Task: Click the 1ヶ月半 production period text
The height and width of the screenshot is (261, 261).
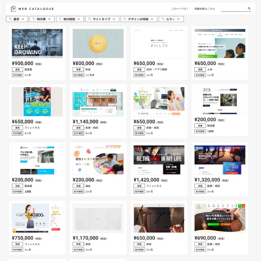Action: pos(90,75)
